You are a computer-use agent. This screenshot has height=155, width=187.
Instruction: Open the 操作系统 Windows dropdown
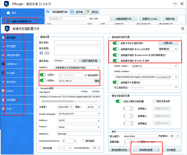65,60
